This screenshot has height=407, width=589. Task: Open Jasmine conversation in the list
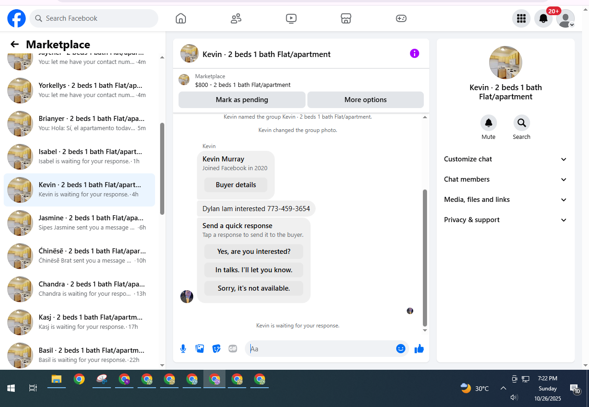click(x=79, y=223)
